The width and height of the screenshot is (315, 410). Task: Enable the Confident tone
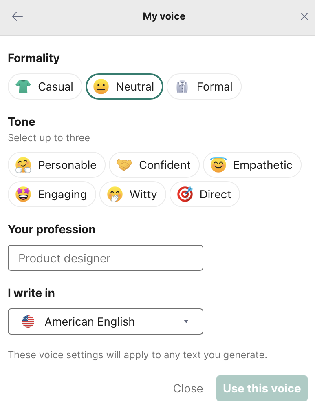tap(154, 165)
